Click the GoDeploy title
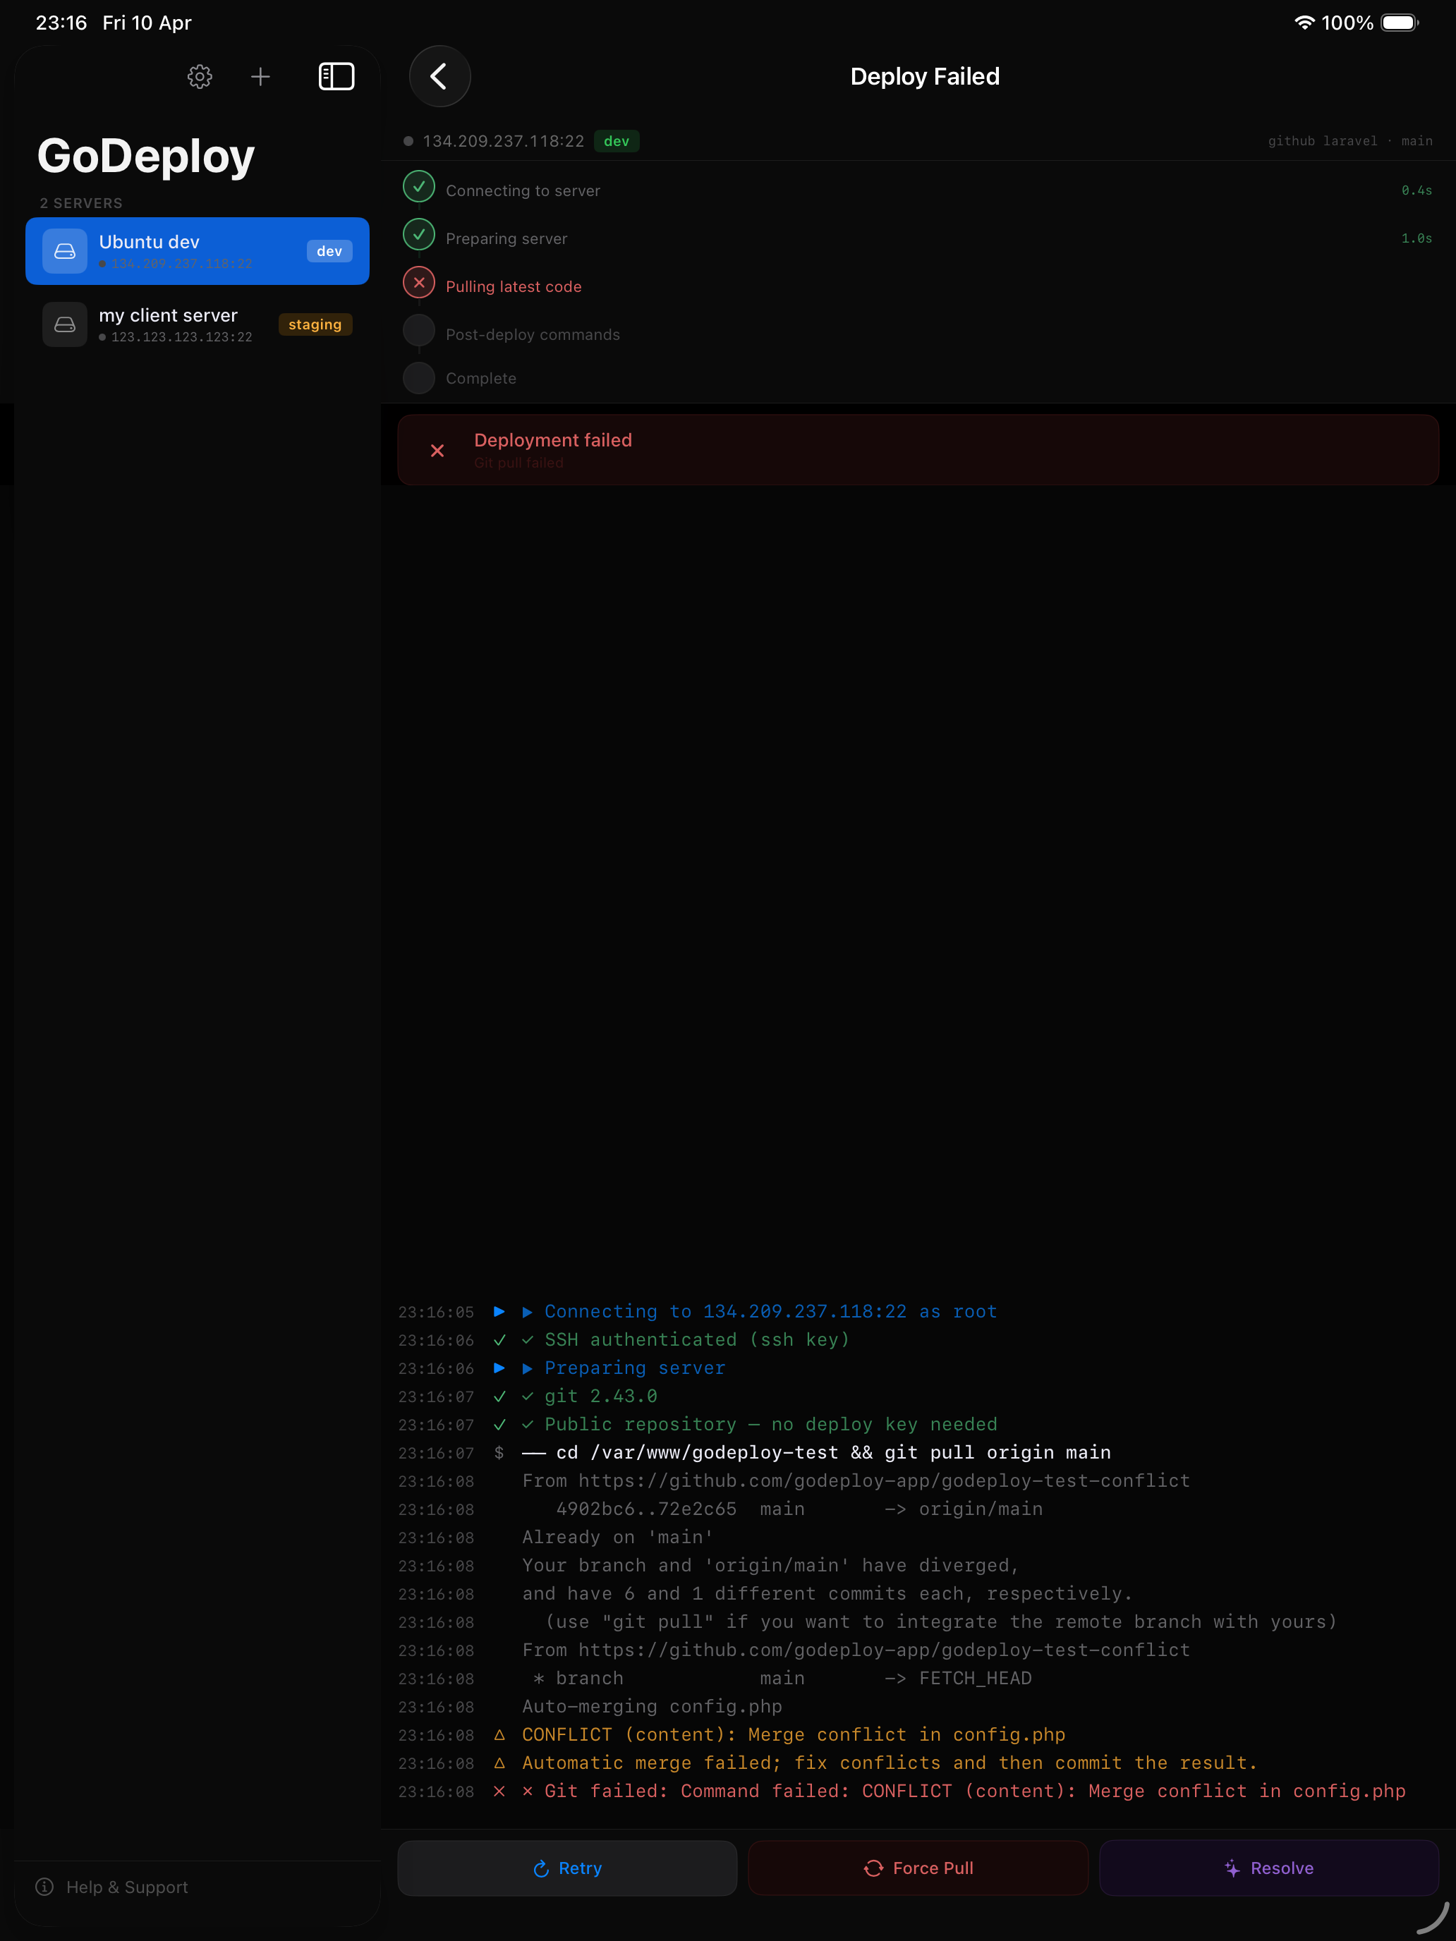The image size is (1456, 1941). (x=146, y=156)
